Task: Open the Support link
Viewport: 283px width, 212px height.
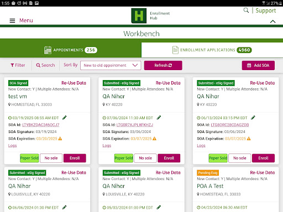Action: pos(266,10)
